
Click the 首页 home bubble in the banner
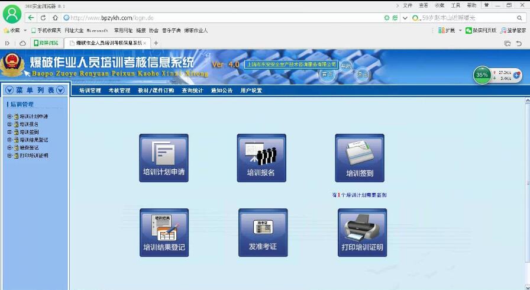327,75
